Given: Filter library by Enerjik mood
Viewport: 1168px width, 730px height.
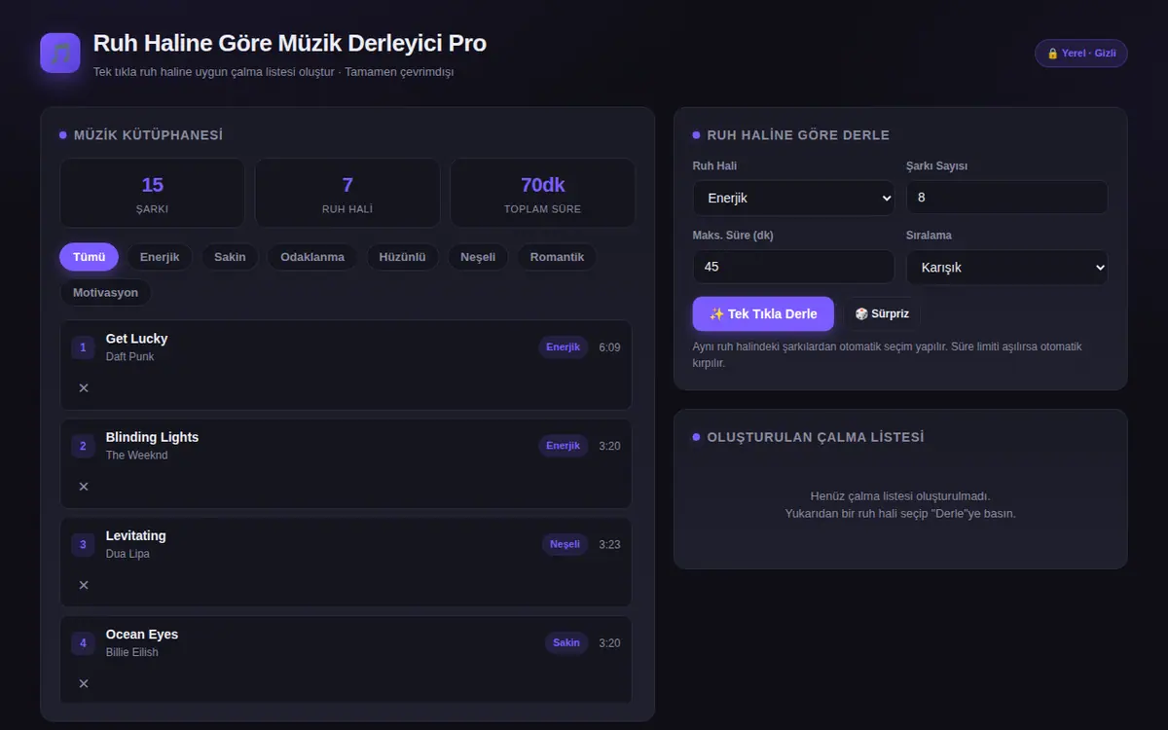Looking at the screenshot, I should tap(160, 257).
